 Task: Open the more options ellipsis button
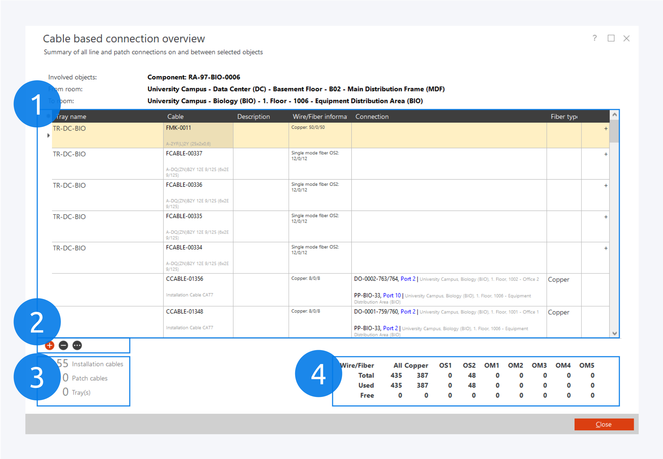(x=77, y=345)
